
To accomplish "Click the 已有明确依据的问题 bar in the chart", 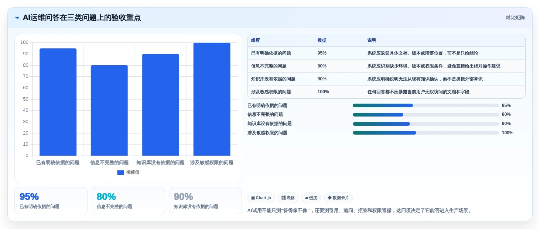I will pyautogui.click(x=58, y=102).
